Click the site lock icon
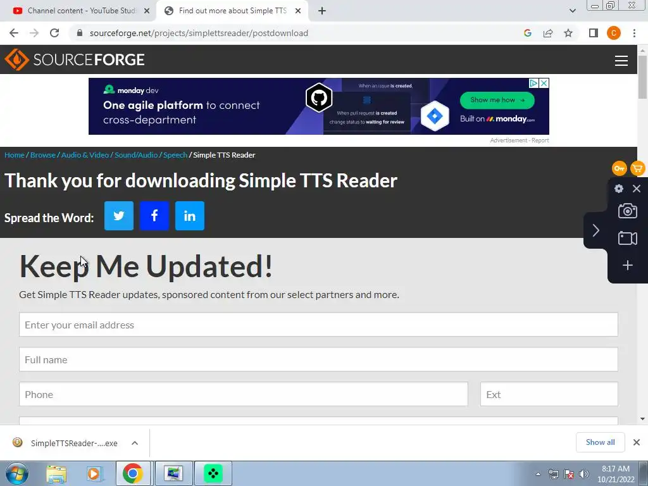This screenshot has width=648, height=486. pos(80,33)
